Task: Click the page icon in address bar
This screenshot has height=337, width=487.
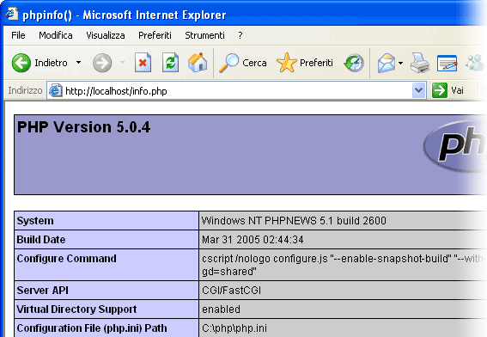Action: click(x=55, y=90)
